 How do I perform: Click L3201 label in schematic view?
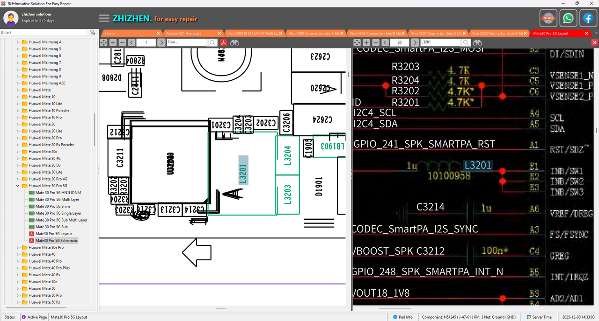[477, 165]
